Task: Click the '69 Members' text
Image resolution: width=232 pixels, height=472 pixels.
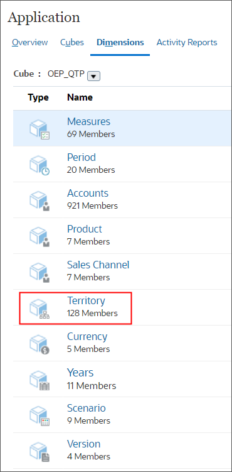Action: pos(91,134)
